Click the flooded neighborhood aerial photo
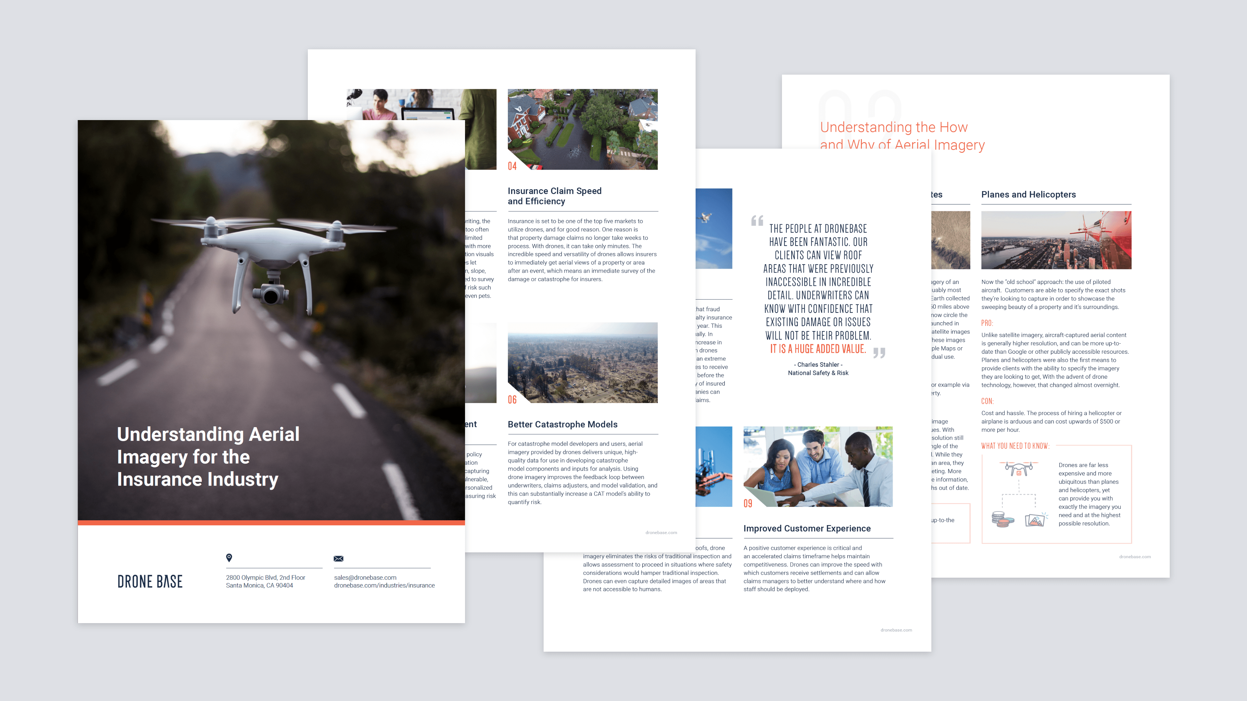This screenshot has height=701, width=1247. click(x=582, y=129)
